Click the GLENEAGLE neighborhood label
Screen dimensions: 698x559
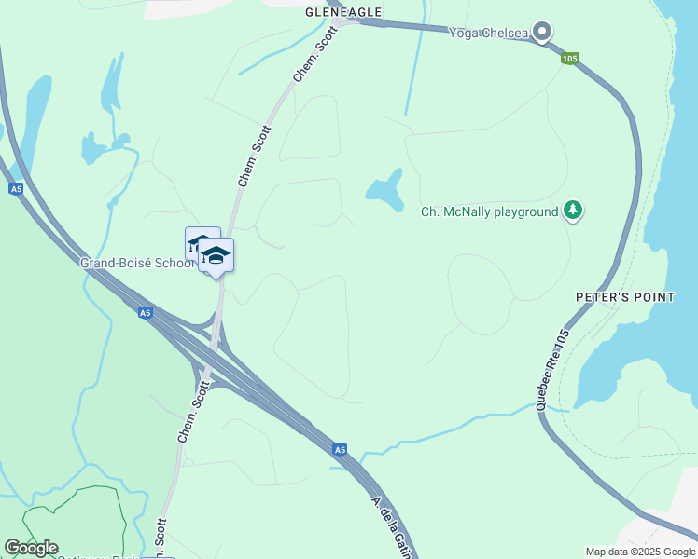343,12
